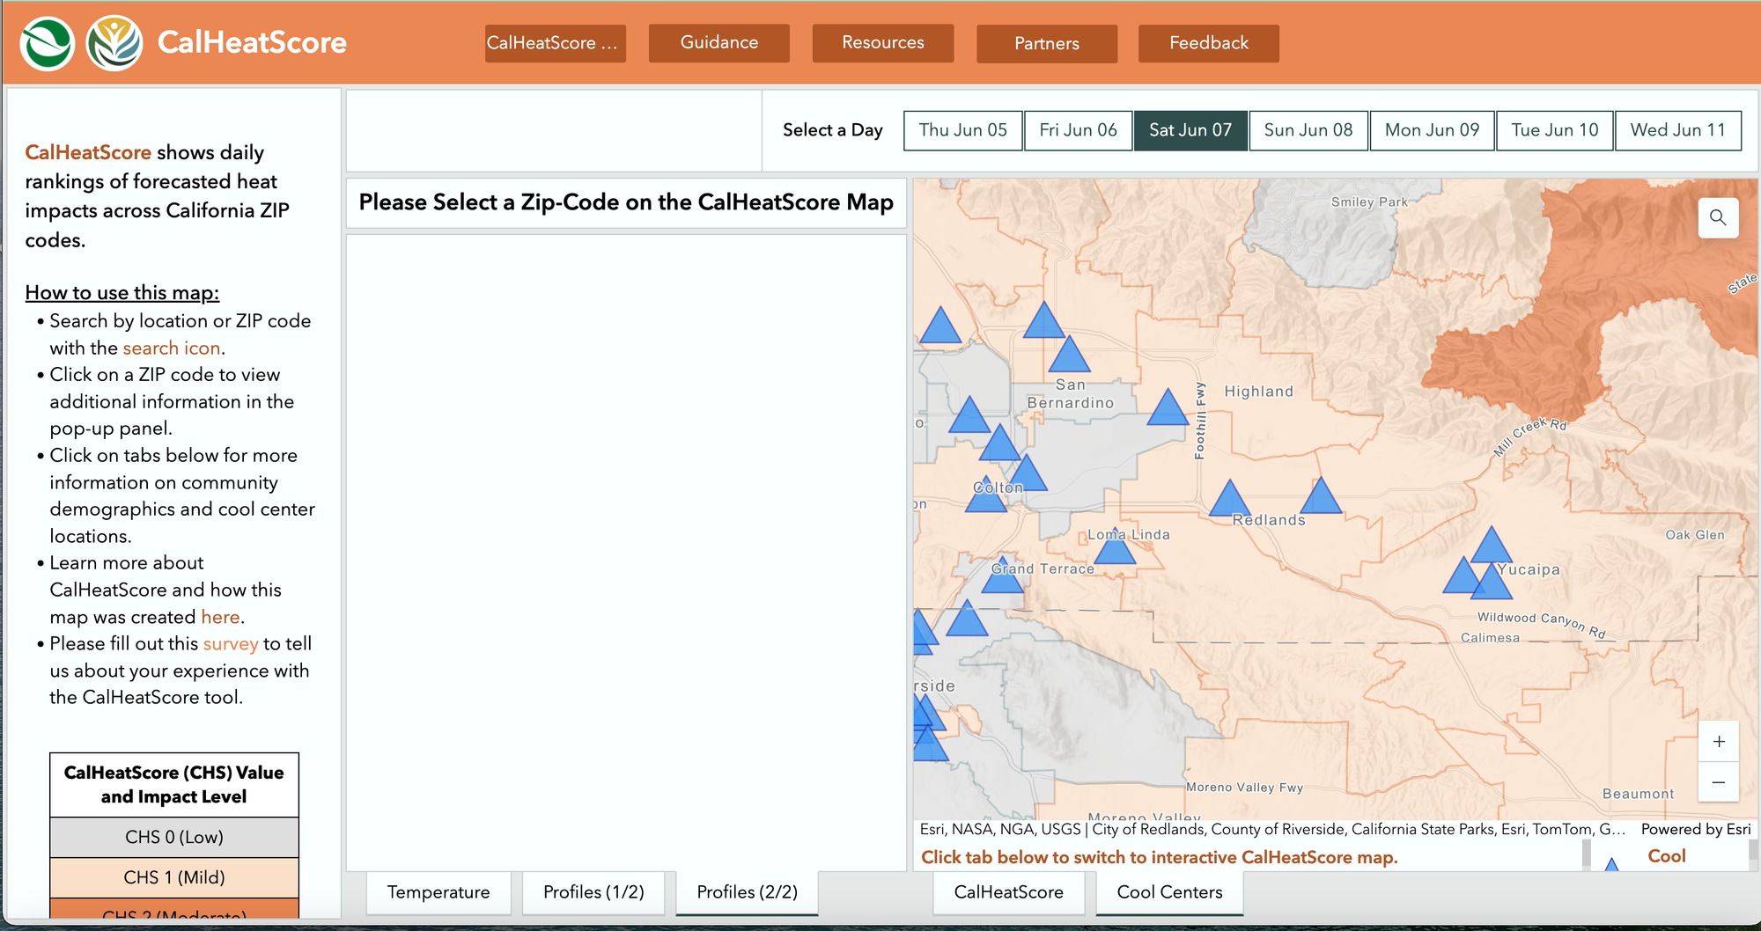1761x931 pixels.
Task: Select marker directly above San Bernardino label
Action: tap(1070, 355)
